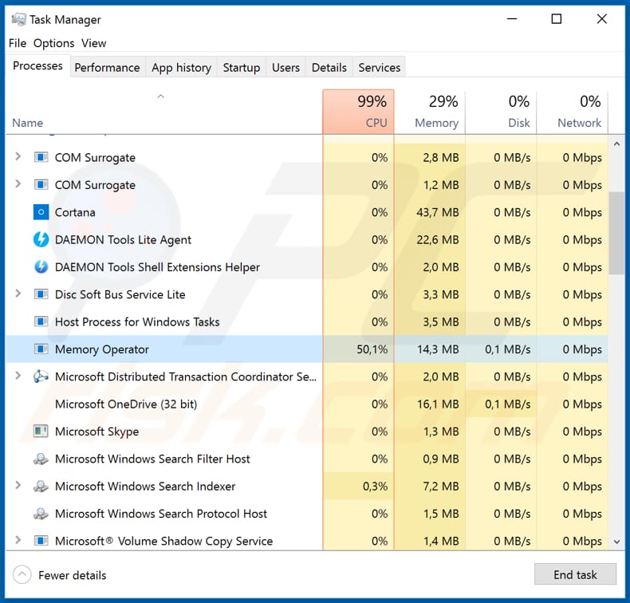This screenshot has height=603, width=630.
Task: Click the scrollbar up arrow
Action: 616,144
